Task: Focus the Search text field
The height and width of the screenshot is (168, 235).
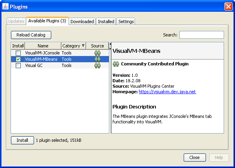Action: tap(201, 35)
